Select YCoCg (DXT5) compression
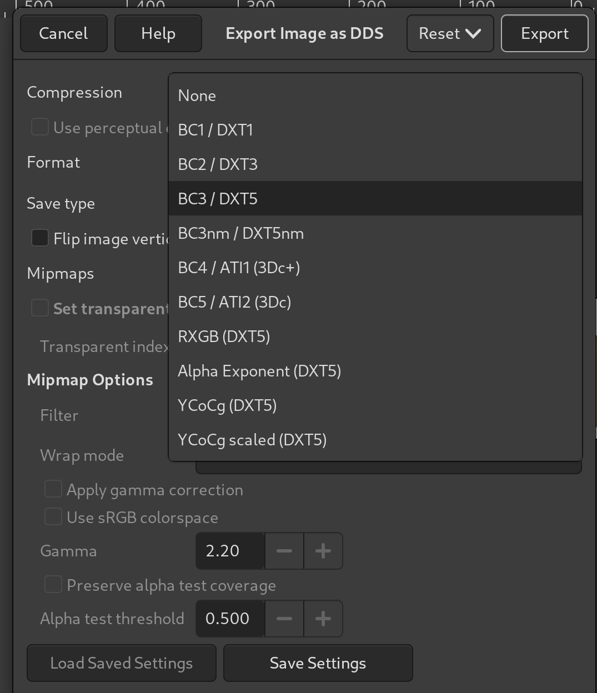Screen dimensions: 597x693 coord(375,405)
